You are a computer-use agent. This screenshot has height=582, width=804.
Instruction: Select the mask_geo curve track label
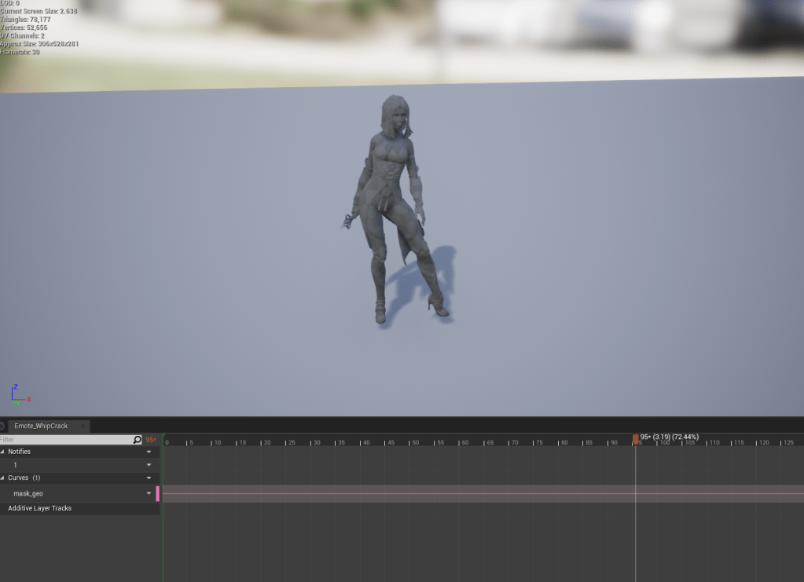click(x=28, y=493)
